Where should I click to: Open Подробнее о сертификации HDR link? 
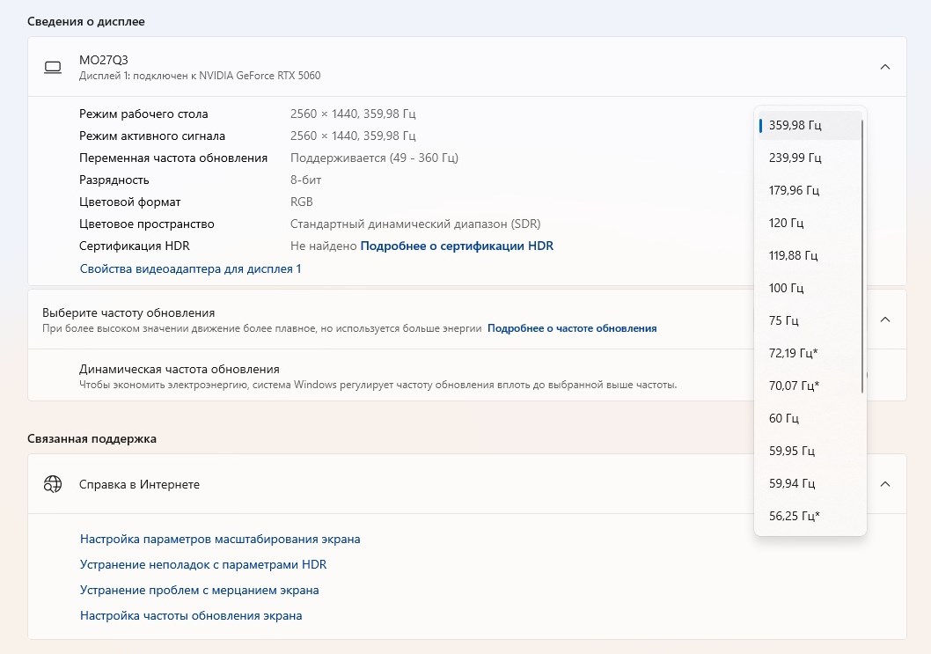pyautogui.click(x=457, y=246)
